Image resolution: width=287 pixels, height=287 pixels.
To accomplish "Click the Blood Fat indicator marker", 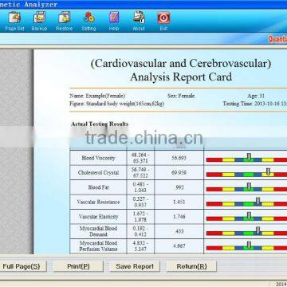I will click(249, 187).
